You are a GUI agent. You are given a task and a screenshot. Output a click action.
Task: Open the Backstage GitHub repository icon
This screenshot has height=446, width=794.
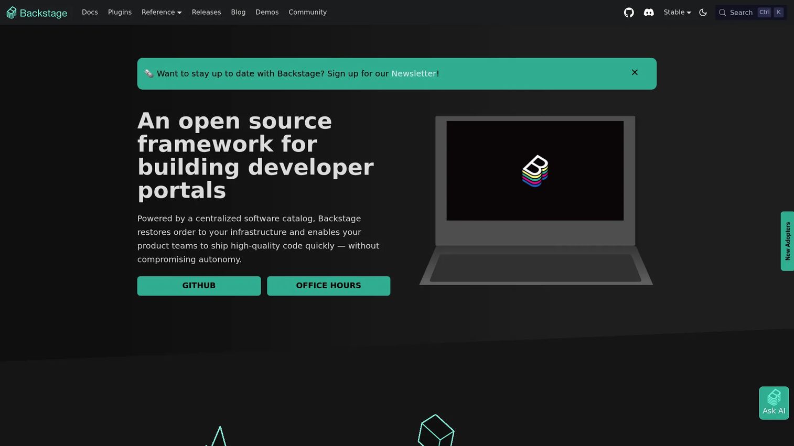pos(629,13)
